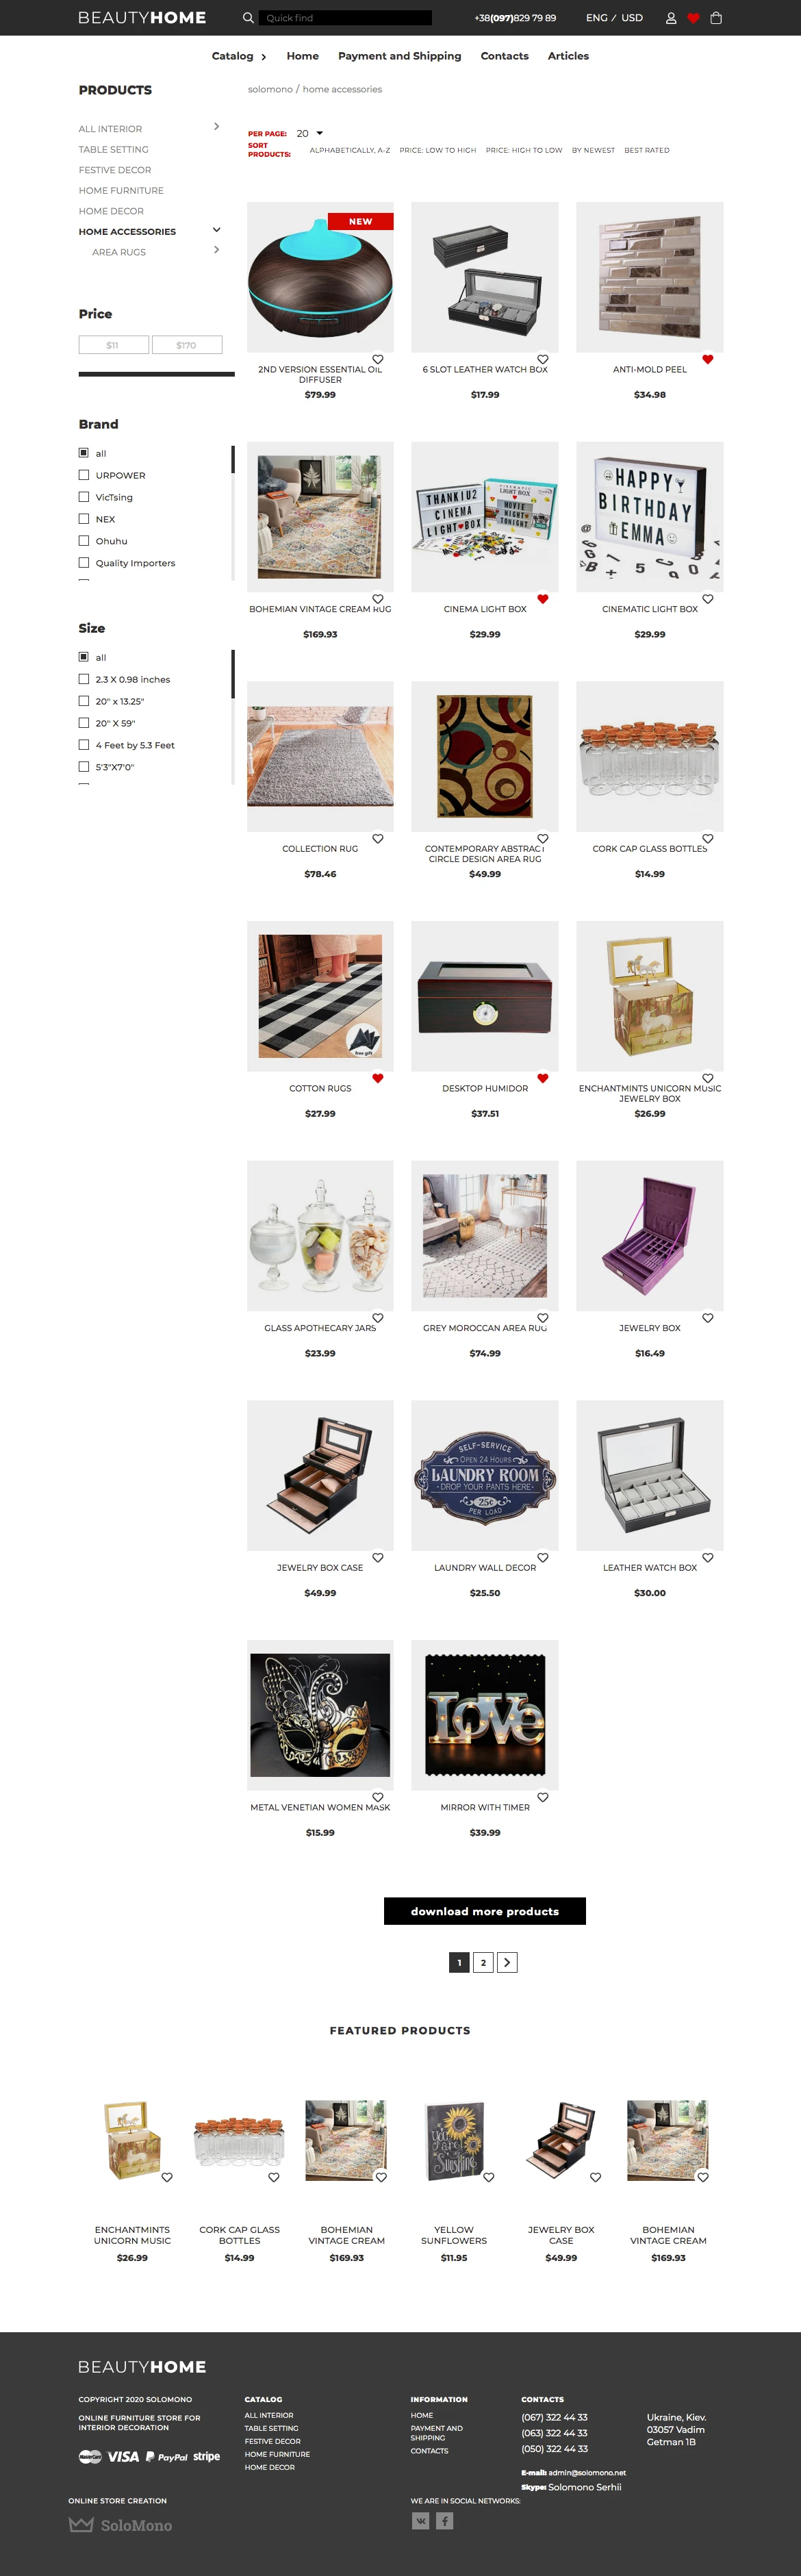
Task: Open the user account icon
Action: [671, 18]
